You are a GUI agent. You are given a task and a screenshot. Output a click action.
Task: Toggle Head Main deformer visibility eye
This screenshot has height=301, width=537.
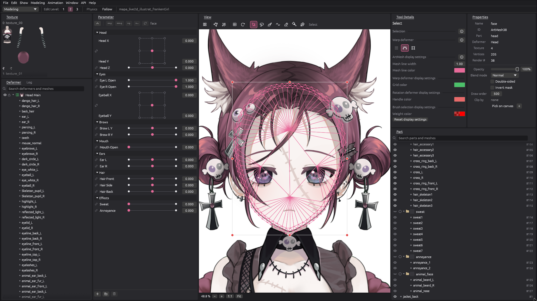5,95
